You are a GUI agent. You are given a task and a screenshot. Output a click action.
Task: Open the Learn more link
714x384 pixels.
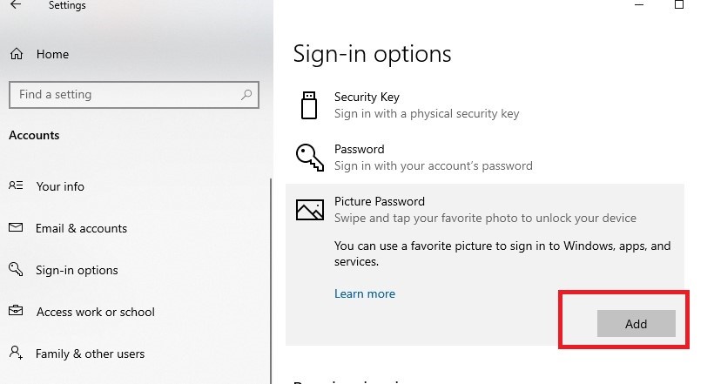click(x=365, y=293)
